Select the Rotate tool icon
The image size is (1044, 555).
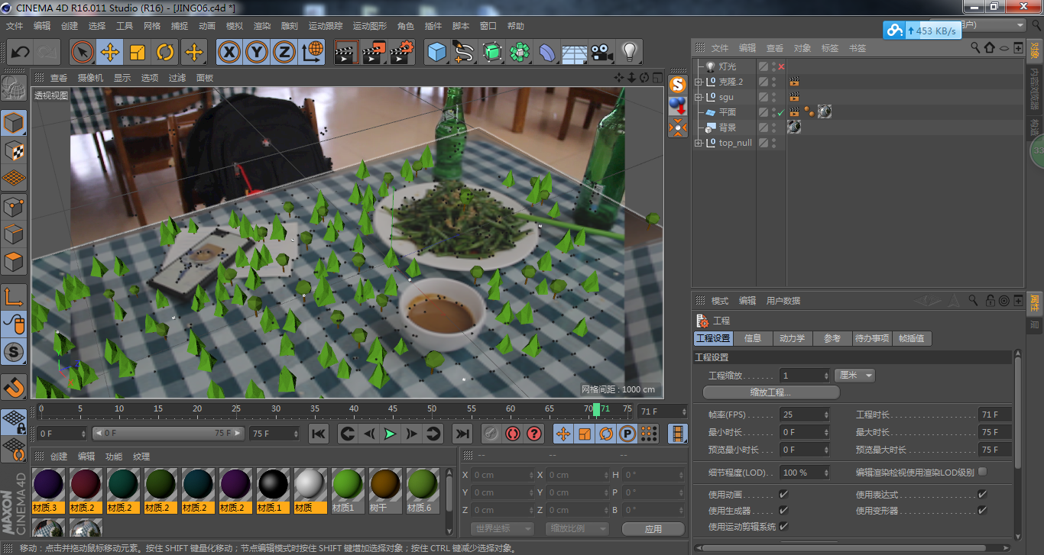[x=165, y=53]
